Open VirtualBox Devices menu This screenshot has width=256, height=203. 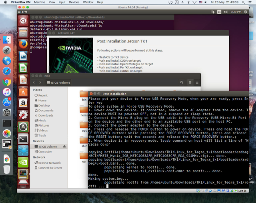pos(74,2)
